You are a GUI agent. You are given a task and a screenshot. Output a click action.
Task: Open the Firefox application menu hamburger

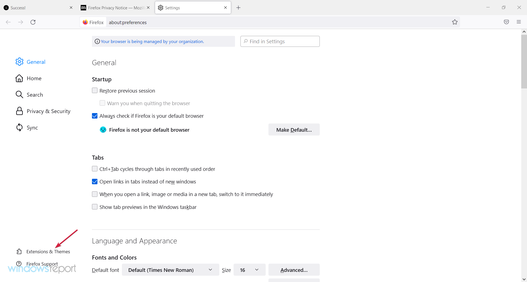[519, 22]
